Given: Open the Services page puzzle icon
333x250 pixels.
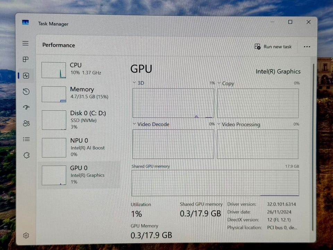Looking at the screenshot, I should (x=27, y=155).
